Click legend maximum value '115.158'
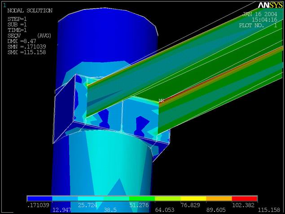This screenshot has width=285, height=214. pyautogui.click(x=269, y=210)
